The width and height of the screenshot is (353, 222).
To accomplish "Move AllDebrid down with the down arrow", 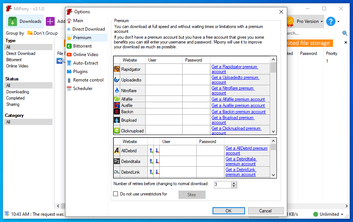I will point(157,150).
